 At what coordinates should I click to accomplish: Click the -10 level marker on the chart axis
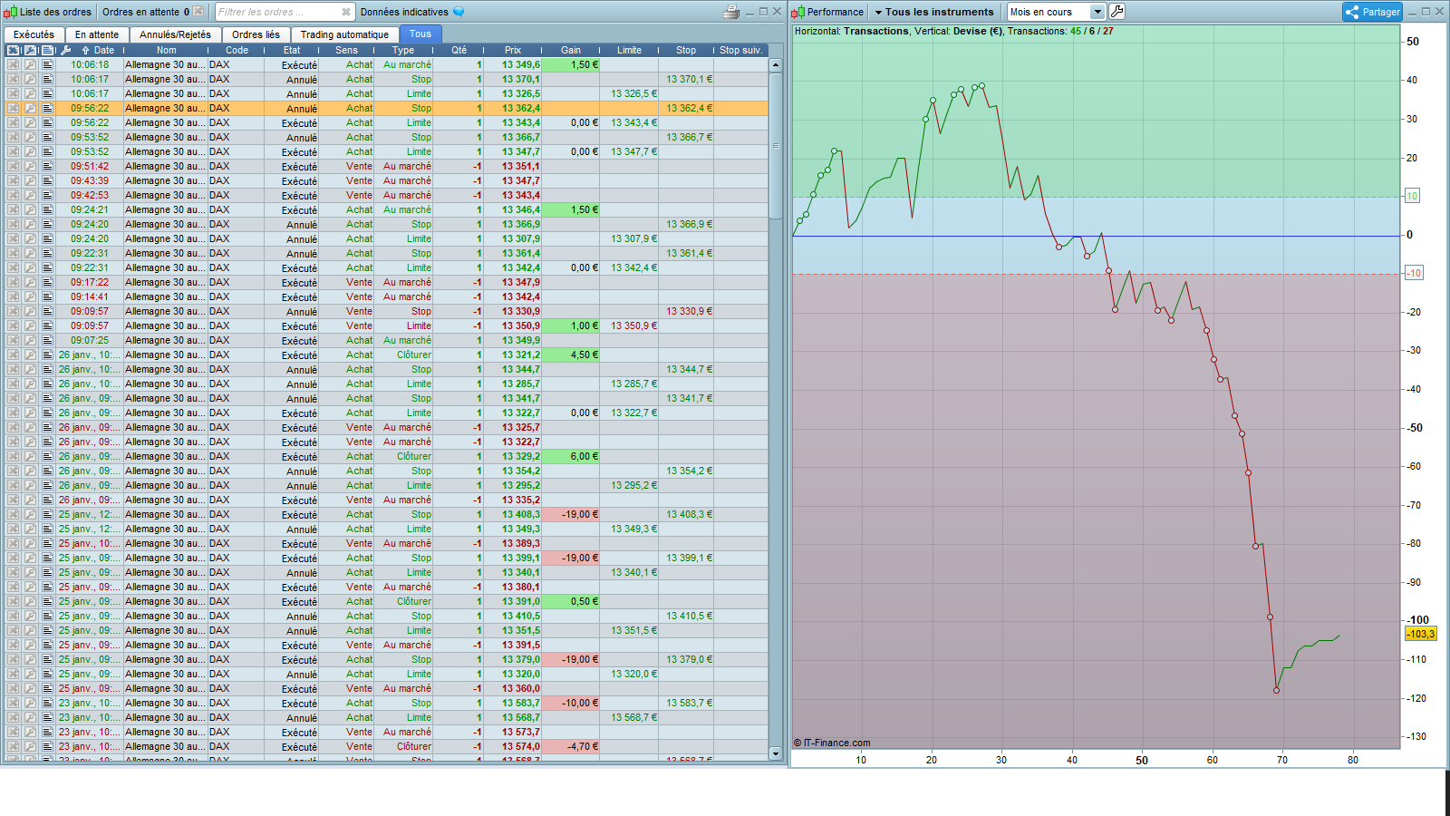pos(1413,273)
